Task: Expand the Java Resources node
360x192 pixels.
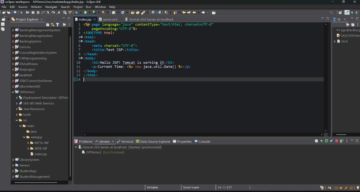Action: 17,109
